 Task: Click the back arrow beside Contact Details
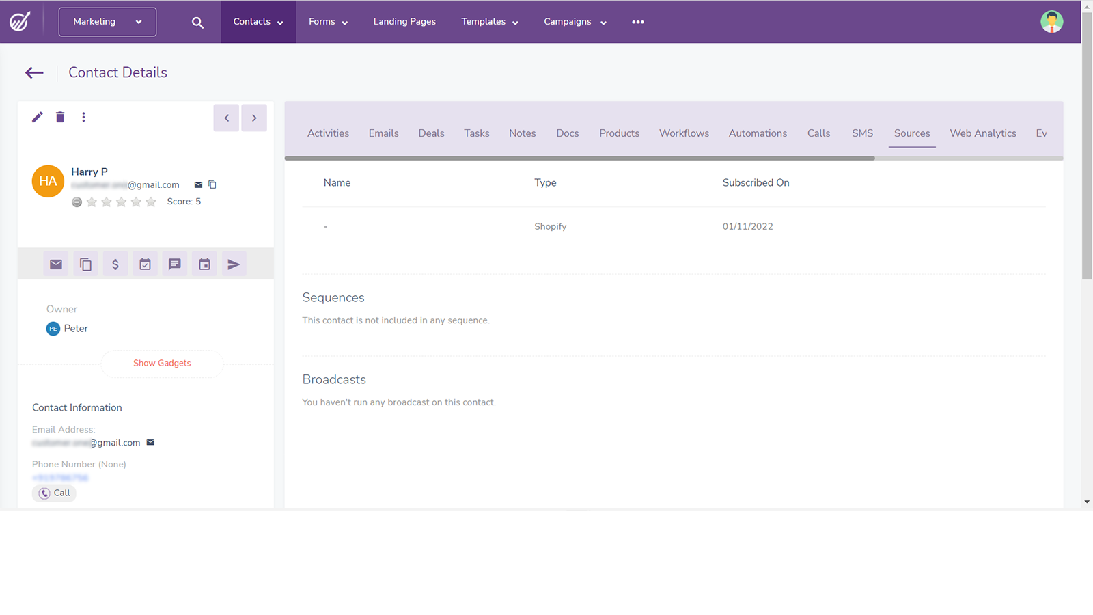click(34, 73)
